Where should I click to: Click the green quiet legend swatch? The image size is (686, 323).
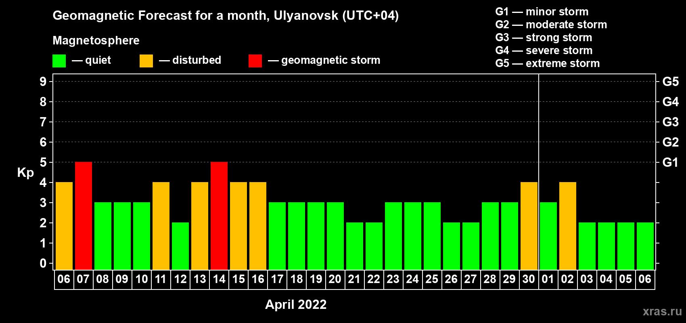59,61
